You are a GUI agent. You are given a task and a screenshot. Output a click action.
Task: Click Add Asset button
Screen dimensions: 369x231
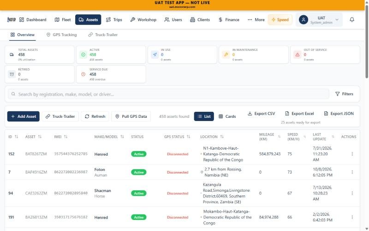click(x=24, y=116)
